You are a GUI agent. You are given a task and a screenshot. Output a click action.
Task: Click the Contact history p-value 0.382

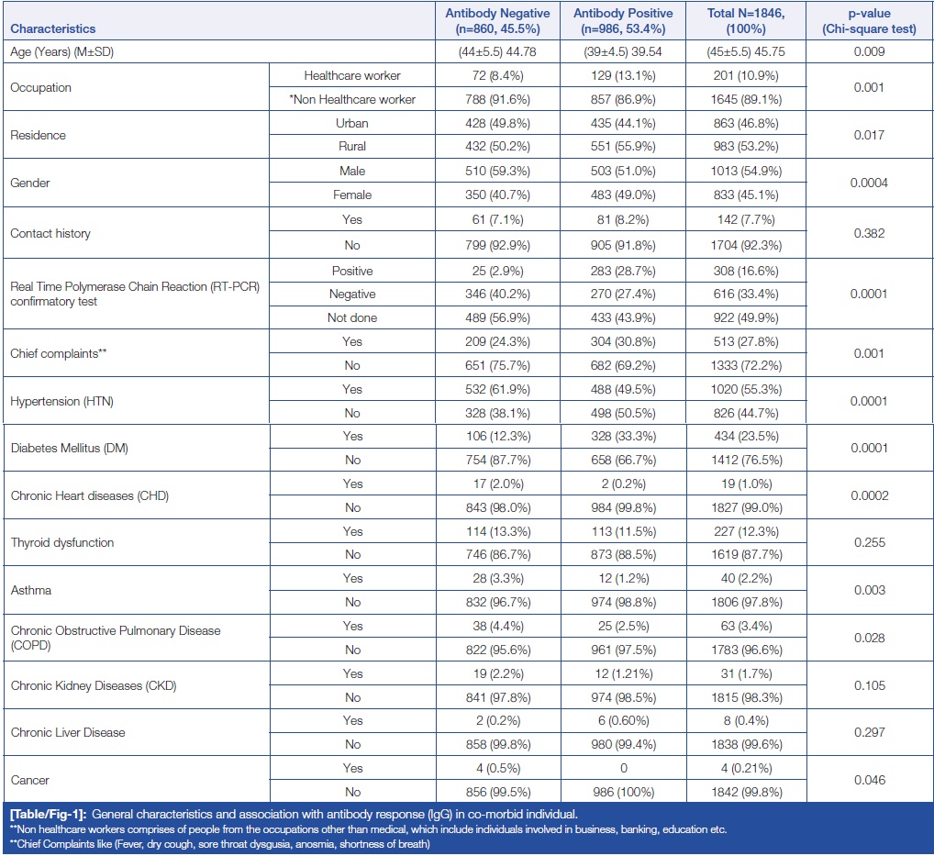pos(867,231)
